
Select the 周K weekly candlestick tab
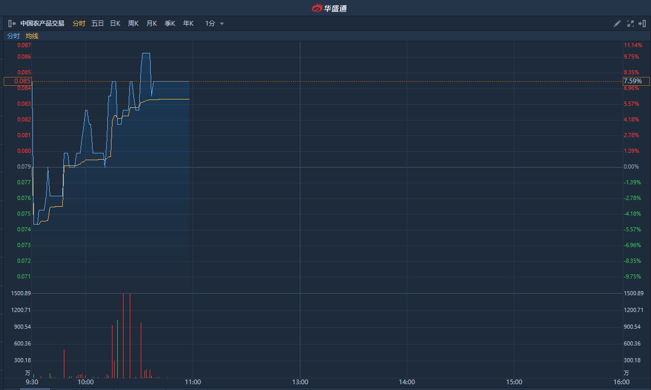click(x=133, y=24)
